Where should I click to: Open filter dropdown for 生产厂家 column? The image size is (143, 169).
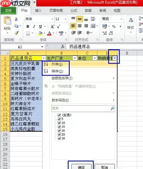coord(75,58)
